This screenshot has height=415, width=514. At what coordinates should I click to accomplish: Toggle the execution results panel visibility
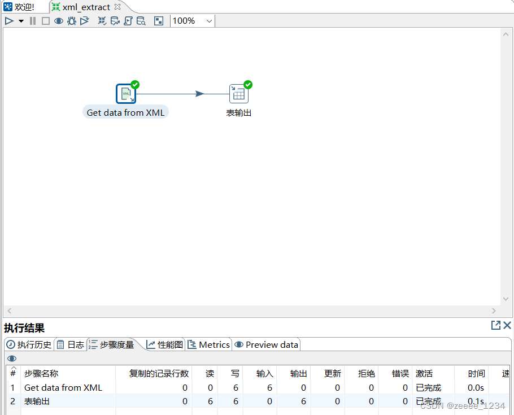click(x=158, y=21)
